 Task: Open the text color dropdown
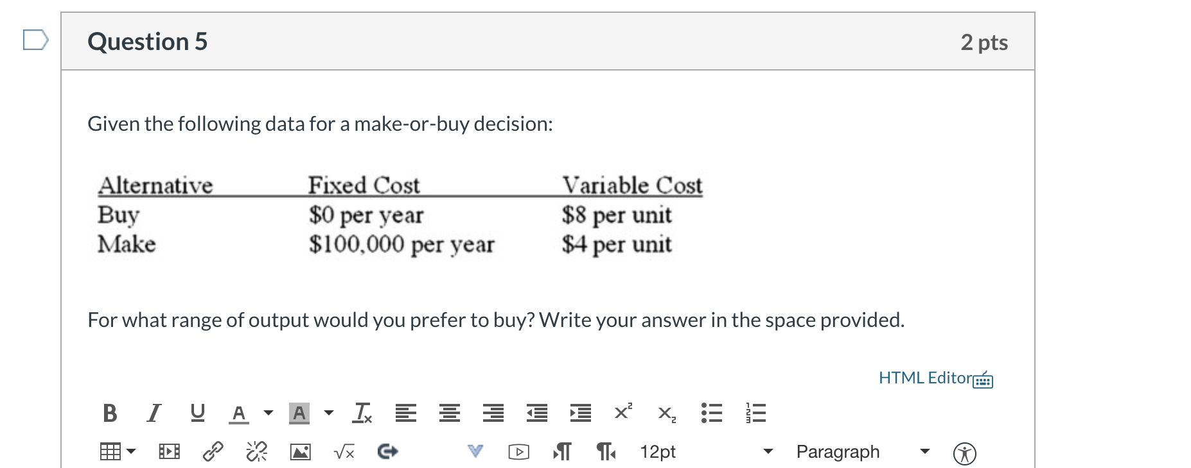[x=269, y=414]
